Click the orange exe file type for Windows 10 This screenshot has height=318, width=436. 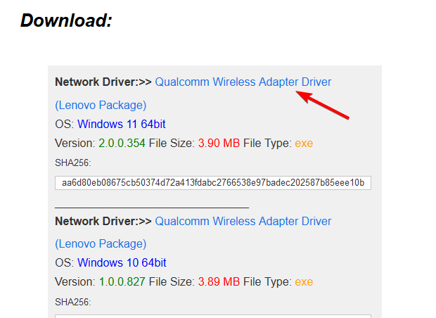304,282
